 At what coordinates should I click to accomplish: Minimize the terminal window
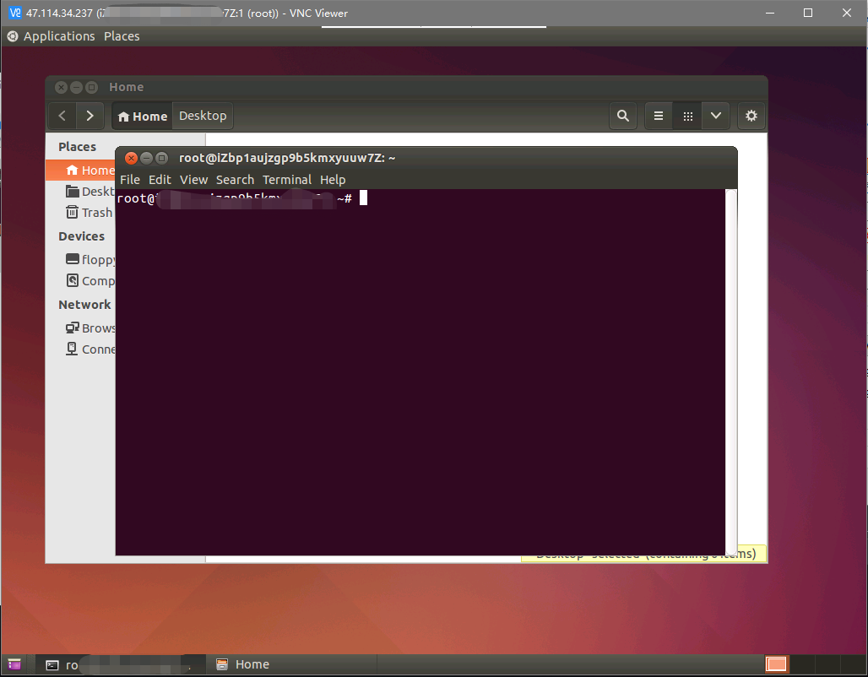coord(146,159)
